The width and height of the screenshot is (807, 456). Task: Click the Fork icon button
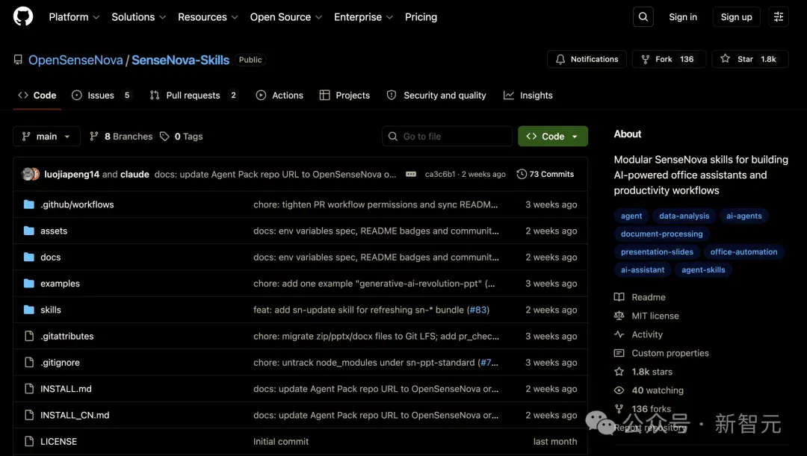(645, 59)
